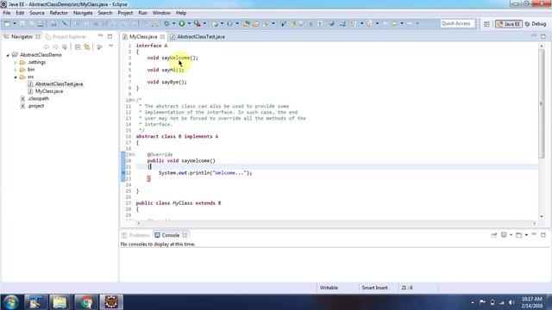Open the Search menu
The height and width of the screenshot is (310, 552).
(x=105, y=13)
